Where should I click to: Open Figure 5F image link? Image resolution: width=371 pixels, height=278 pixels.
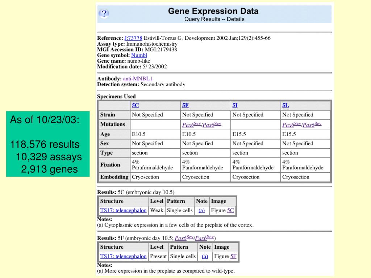(233, 256)
